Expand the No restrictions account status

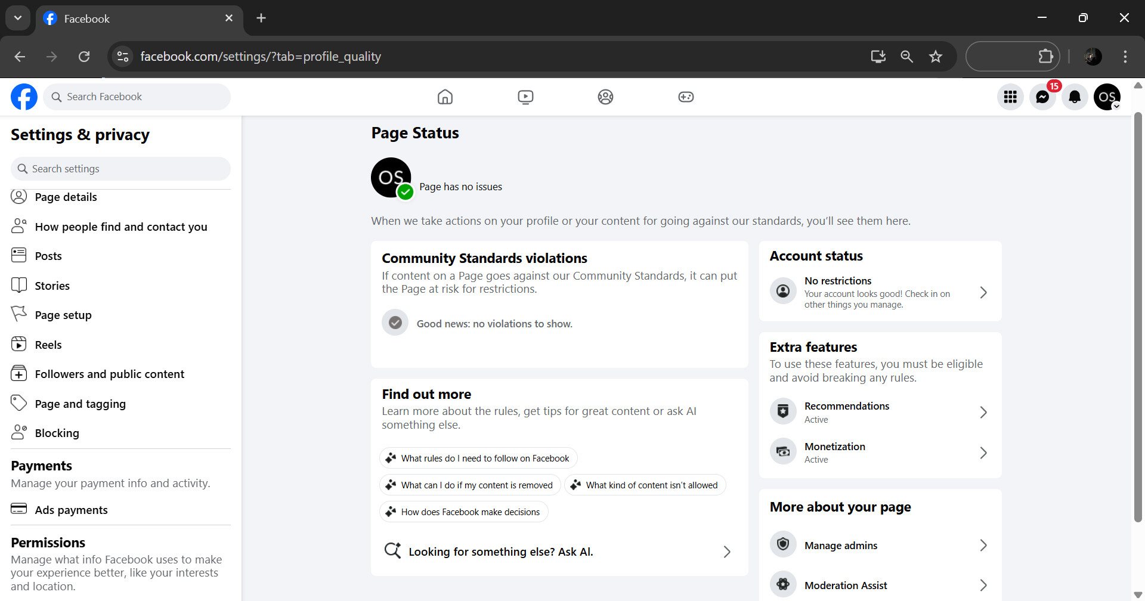(x=880, y=292)
